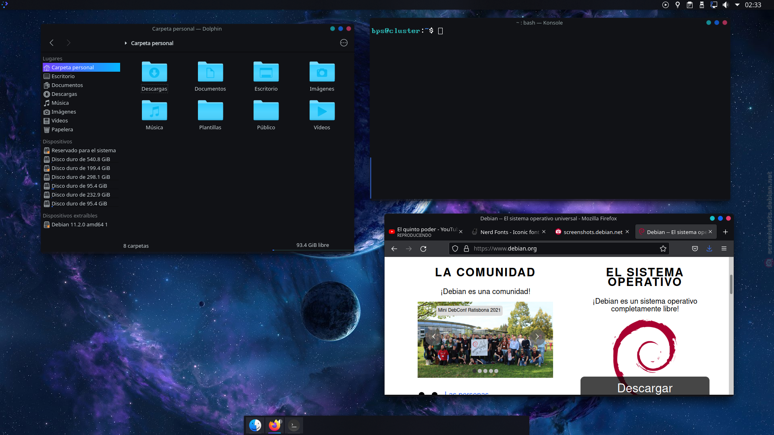Screen dimensions: 774x435
Task: Open Disco duro de 298.1 GiB
Action: 81,177
